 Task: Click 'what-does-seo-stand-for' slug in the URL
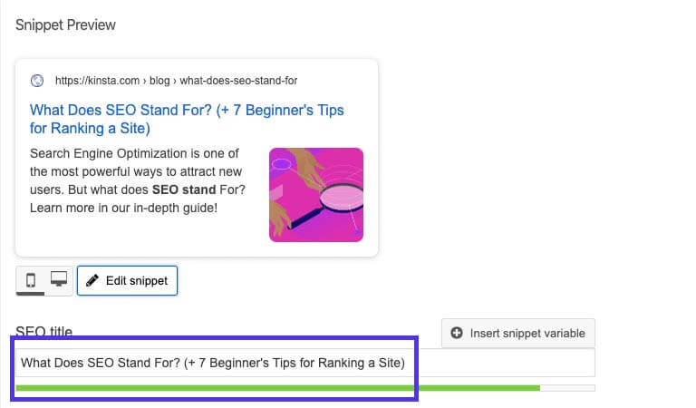pyautogui.click(x=238, y=81)
